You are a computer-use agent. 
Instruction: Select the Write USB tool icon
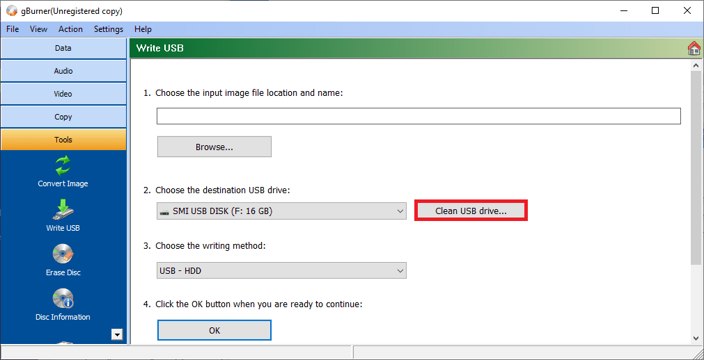[63, 210]
